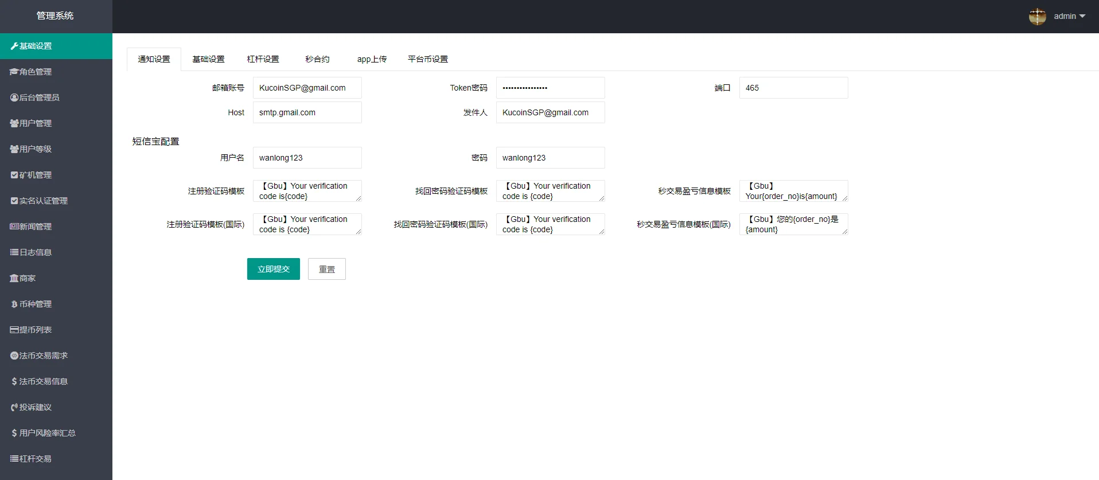This screenshot has width=1099, height=480.
Task: Click the wrench icon beside 基础设置
Action: [14, 46]
